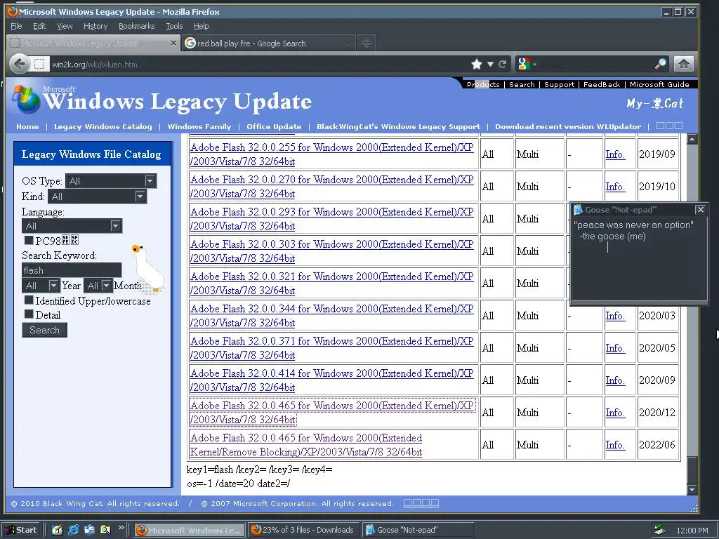Open the File menu

16,26
